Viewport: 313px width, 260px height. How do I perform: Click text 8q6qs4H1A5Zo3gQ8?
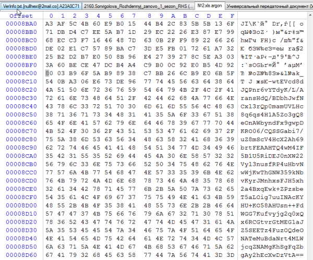pos(272,115)
